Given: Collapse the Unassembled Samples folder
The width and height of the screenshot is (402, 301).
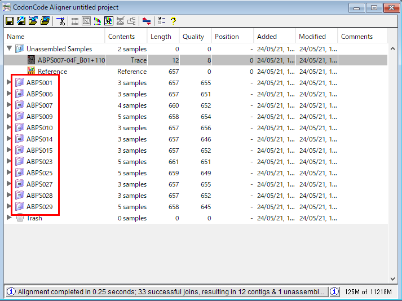Looking at the screenshot, I should click(9, 49).
